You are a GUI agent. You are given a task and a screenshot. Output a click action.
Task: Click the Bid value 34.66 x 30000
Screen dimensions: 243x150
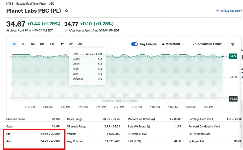coord(50,134)
